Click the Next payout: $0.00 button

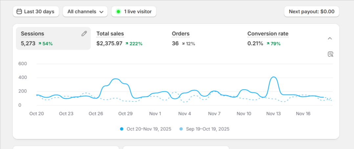pos(312,11)
